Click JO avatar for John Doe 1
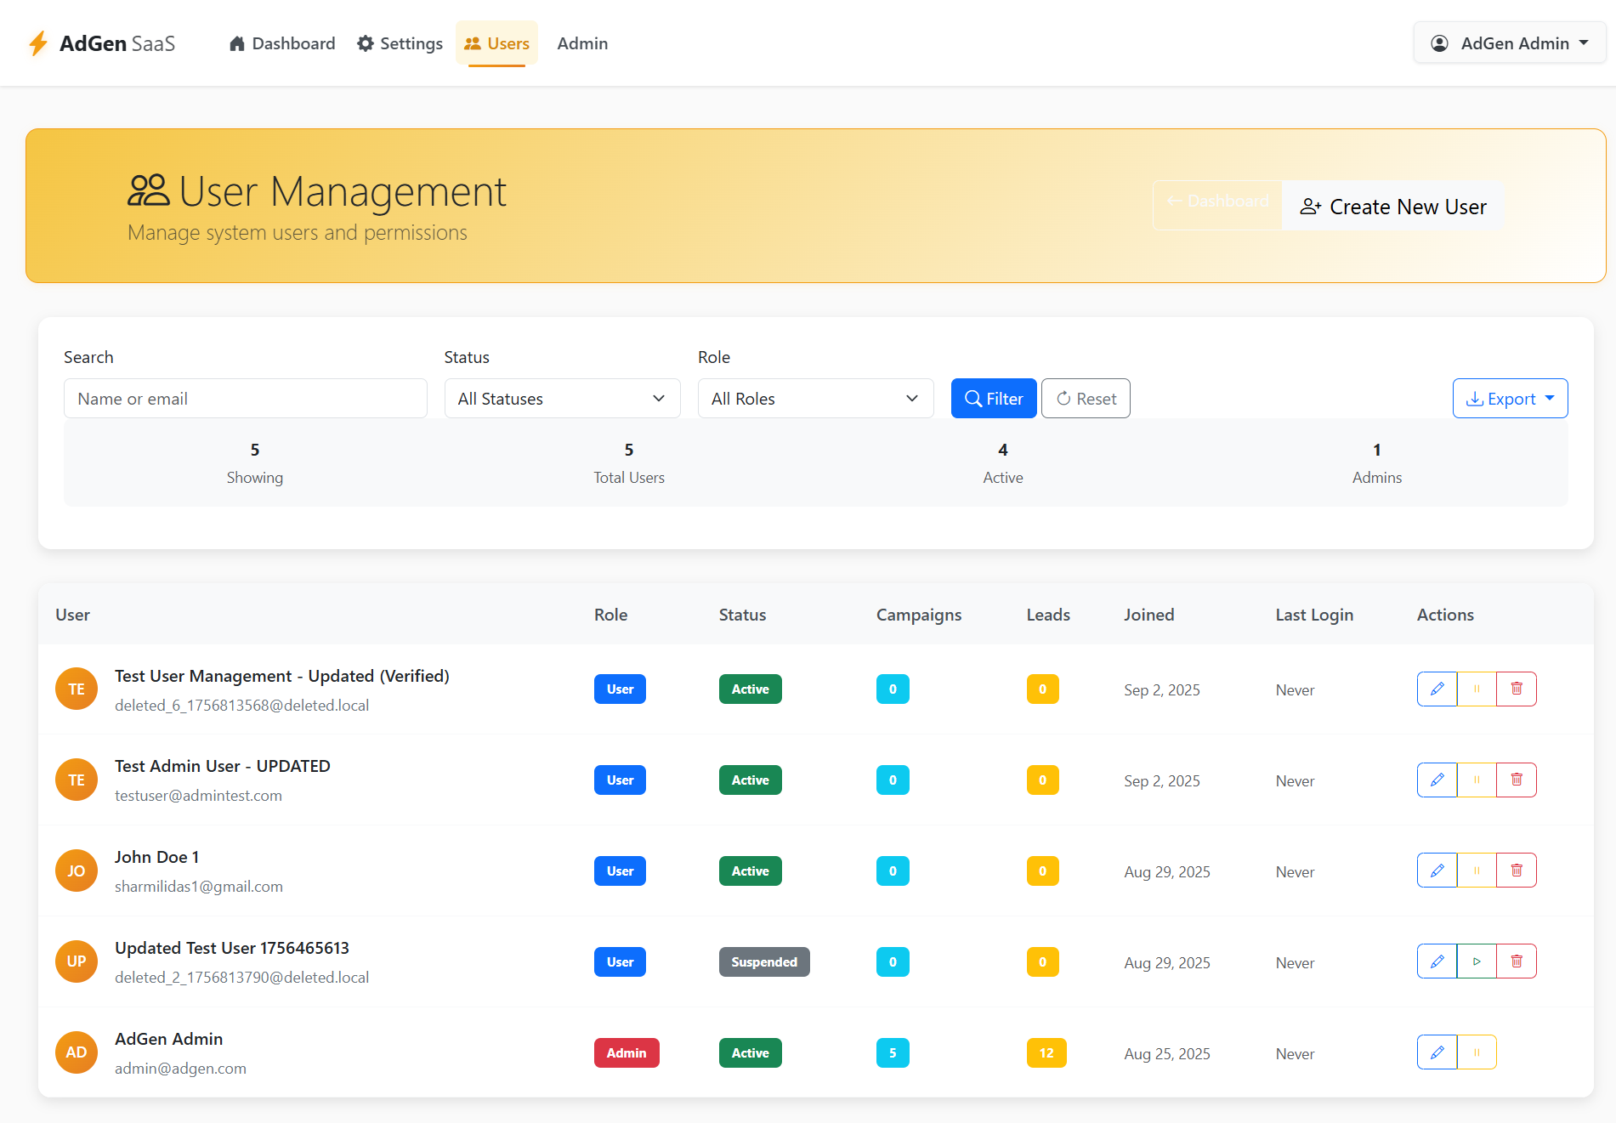Screen dimensions: 1616x1123 pos(77,871)
